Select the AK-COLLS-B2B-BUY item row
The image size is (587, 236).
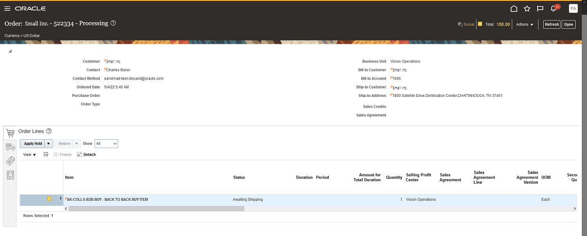298,200
